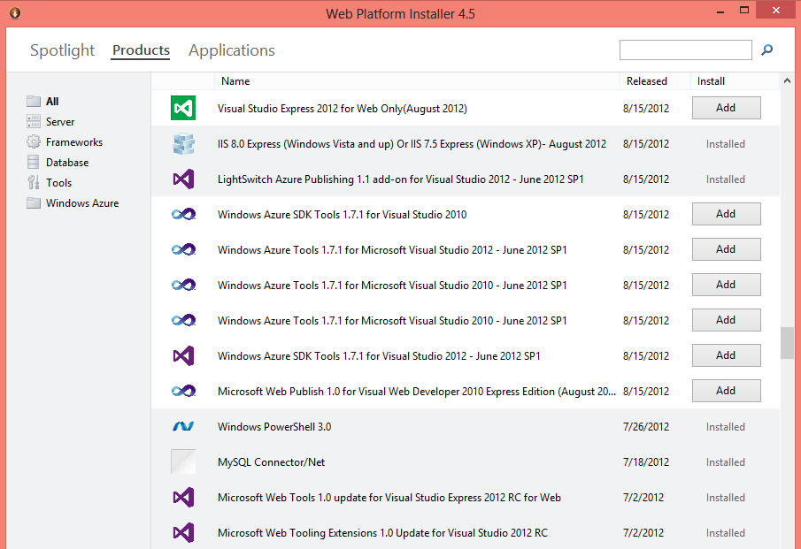Sort by the Released column header

coord(656,81)
